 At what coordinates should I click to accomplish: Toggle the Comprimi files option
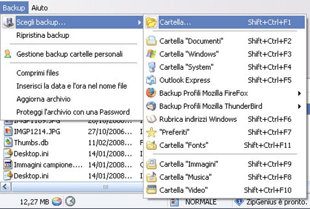[72, 73]
